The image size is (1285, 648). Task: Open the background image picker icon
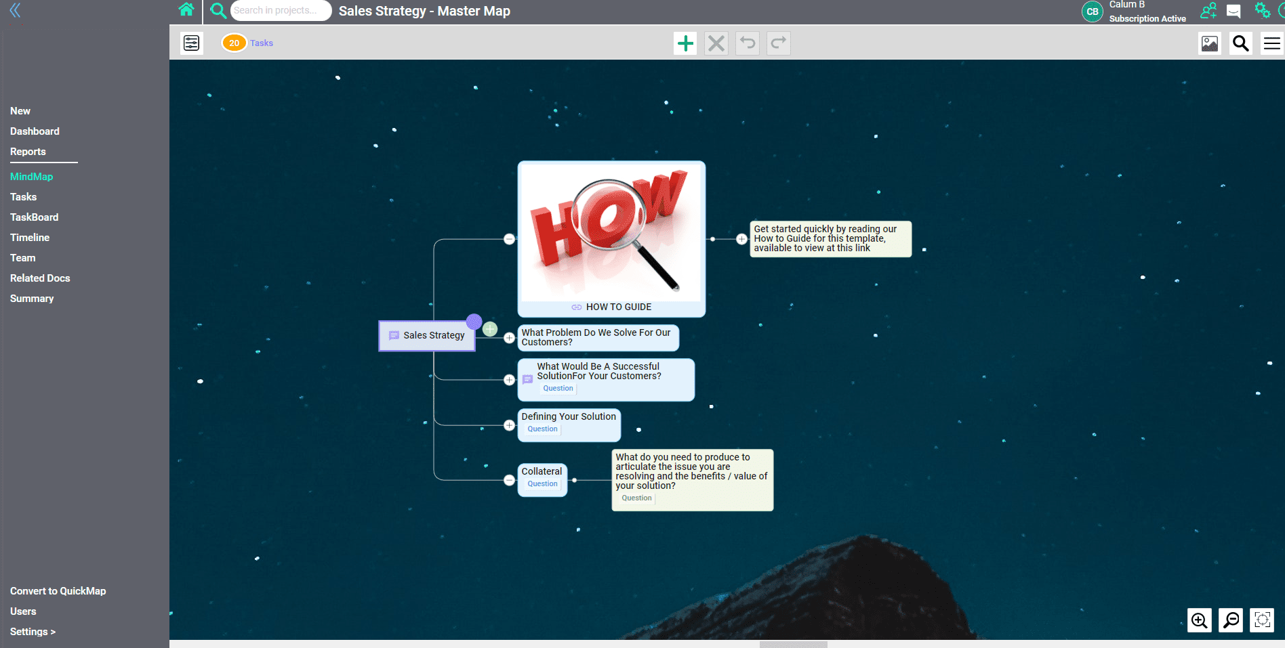pos(1209,43)
